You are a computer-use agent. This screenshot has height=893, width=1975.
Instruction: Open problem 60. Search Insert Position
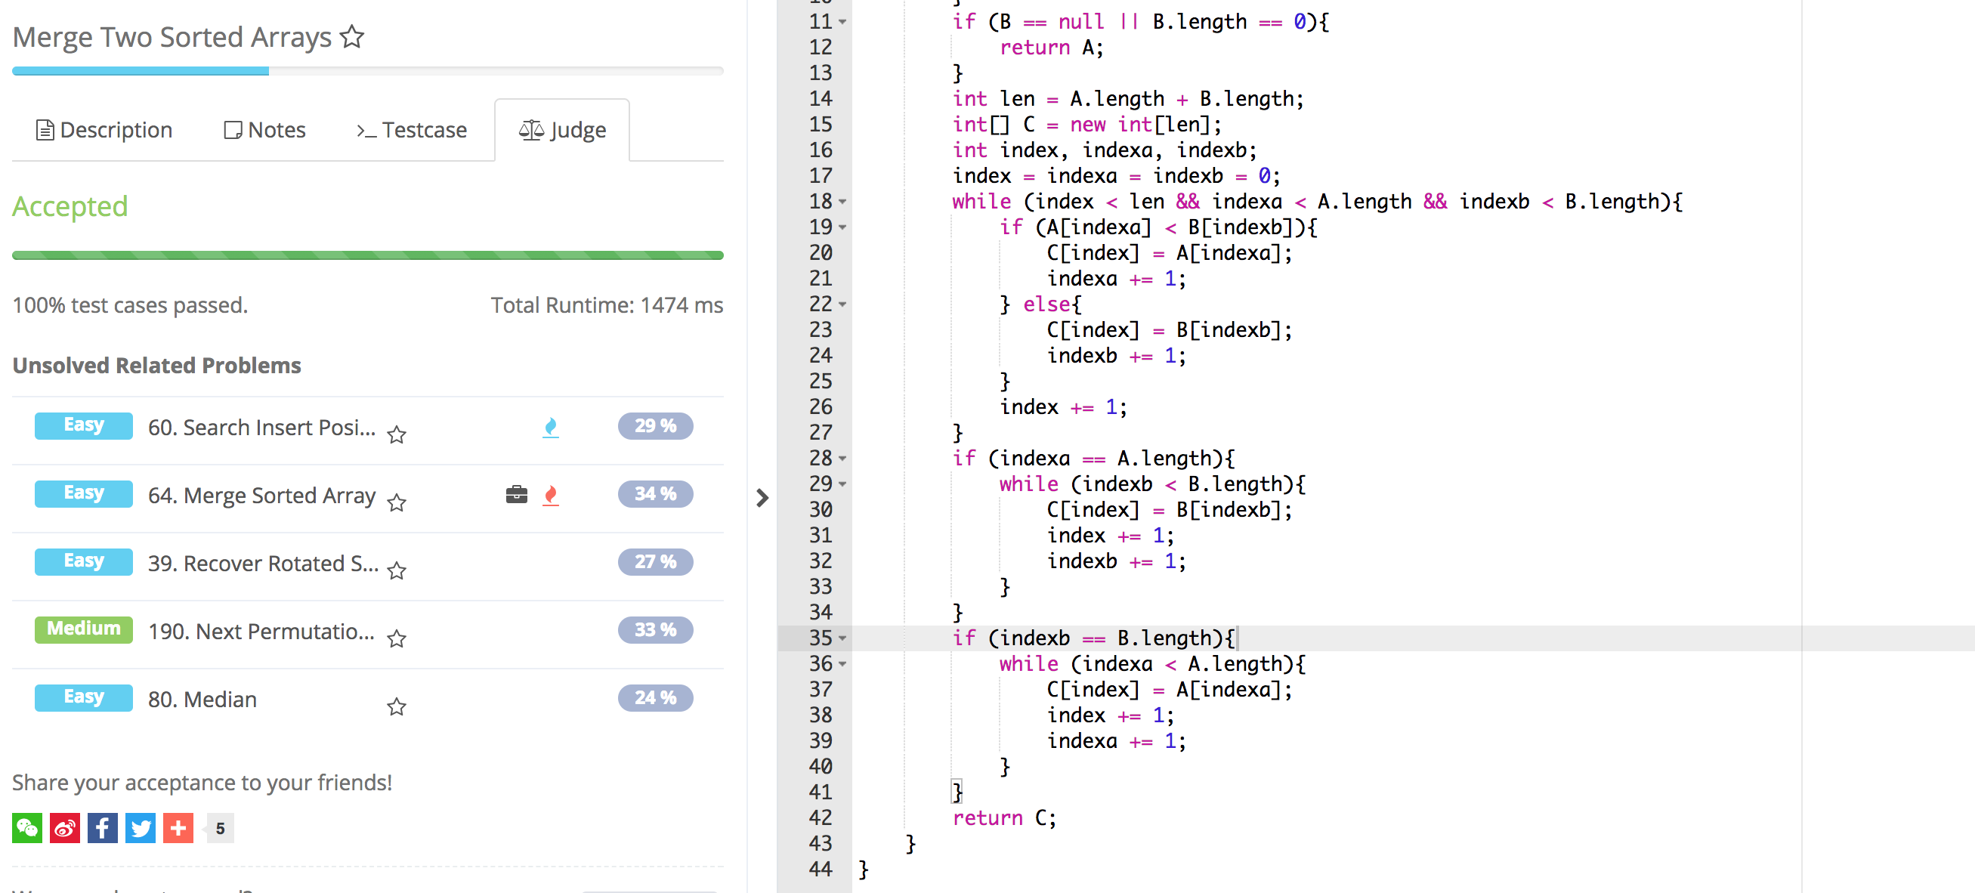(261, 427)
